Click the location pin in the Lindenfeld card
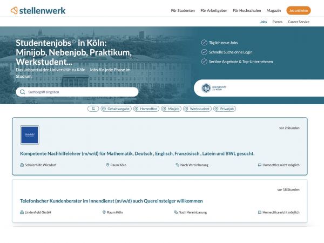Screen dimensions: 324x243 pyautogui.click(x=104, y=212)
